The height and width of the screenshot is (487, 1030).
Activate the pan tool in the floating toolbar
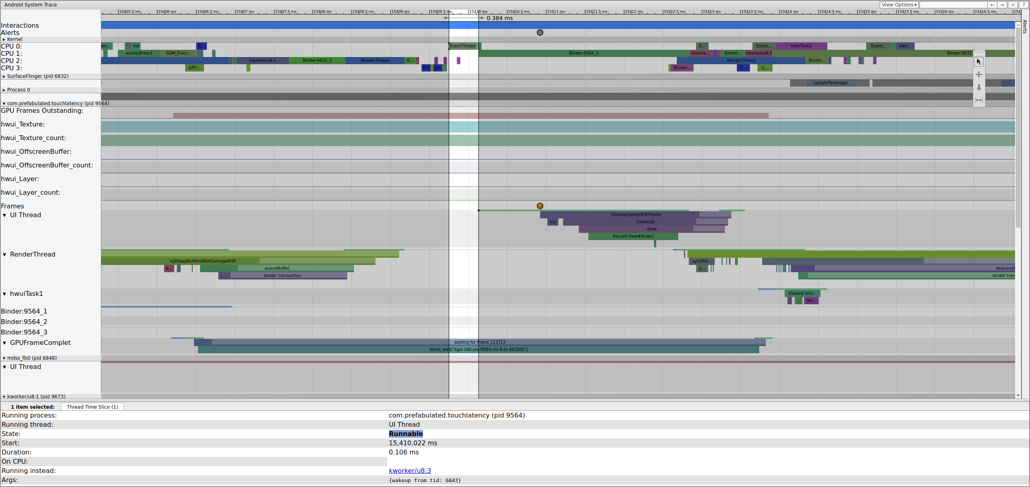coord(979,74)
